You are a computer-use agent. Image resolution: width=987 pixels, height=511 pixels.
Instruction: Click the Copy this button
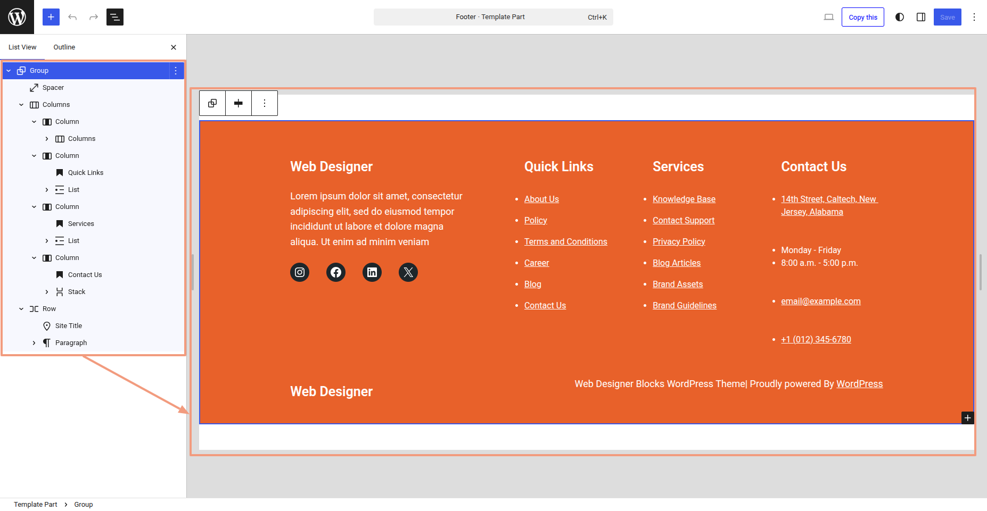pyautogui.click(x=862, y=17)
